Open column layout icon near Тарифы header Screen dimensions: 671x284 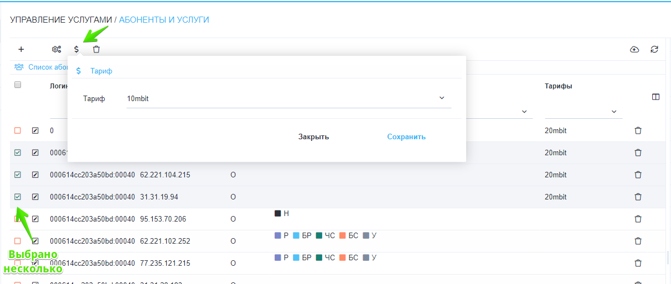point(655,97)
